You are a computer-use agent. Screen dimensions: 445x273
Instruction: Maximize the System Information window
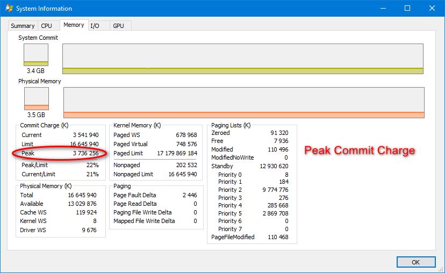click(407, 8)
